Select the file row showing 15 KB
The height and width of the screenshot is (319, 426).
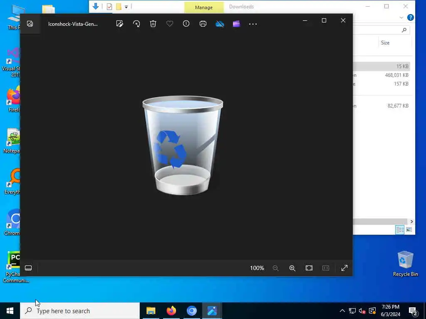coord(381,66)
